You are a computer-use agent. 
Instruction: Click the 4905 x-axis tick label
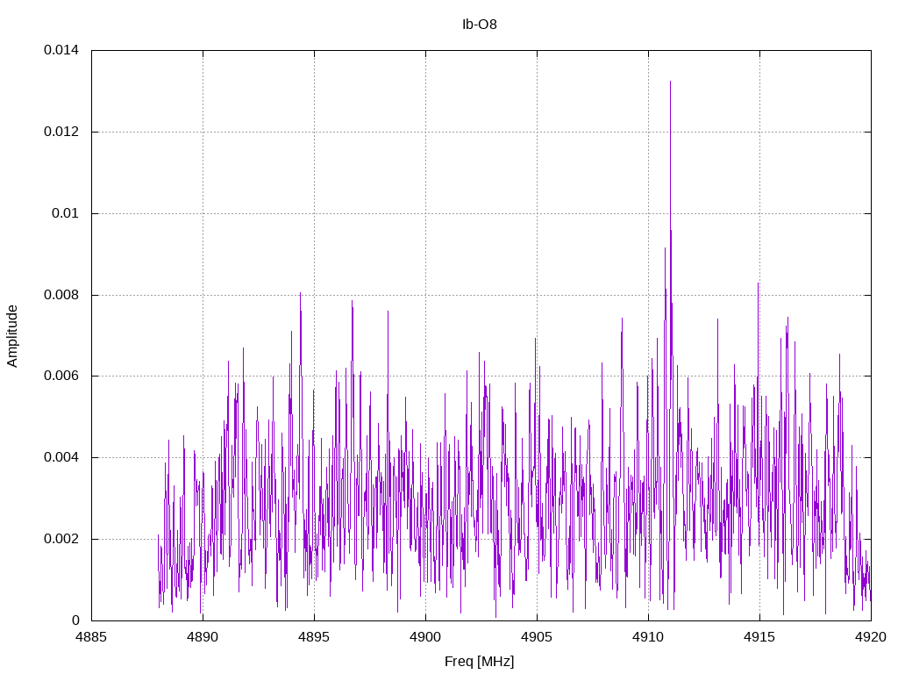click(x=537, y=637)
